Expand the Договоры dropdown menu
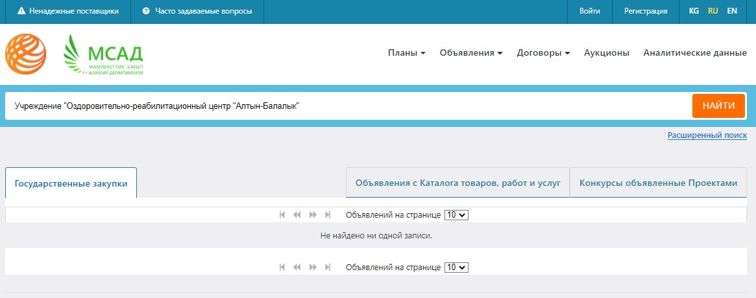The width and height of the screenshot is (756, 298). pyautogui.click(x=543, y=53)
